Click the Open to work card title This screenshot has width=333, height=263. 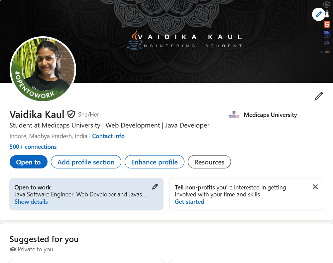33,187
